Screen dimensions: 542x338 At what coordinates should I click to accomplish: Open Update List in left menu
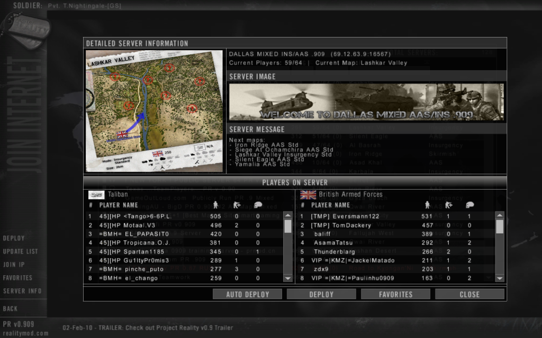[x=20, y=251]
